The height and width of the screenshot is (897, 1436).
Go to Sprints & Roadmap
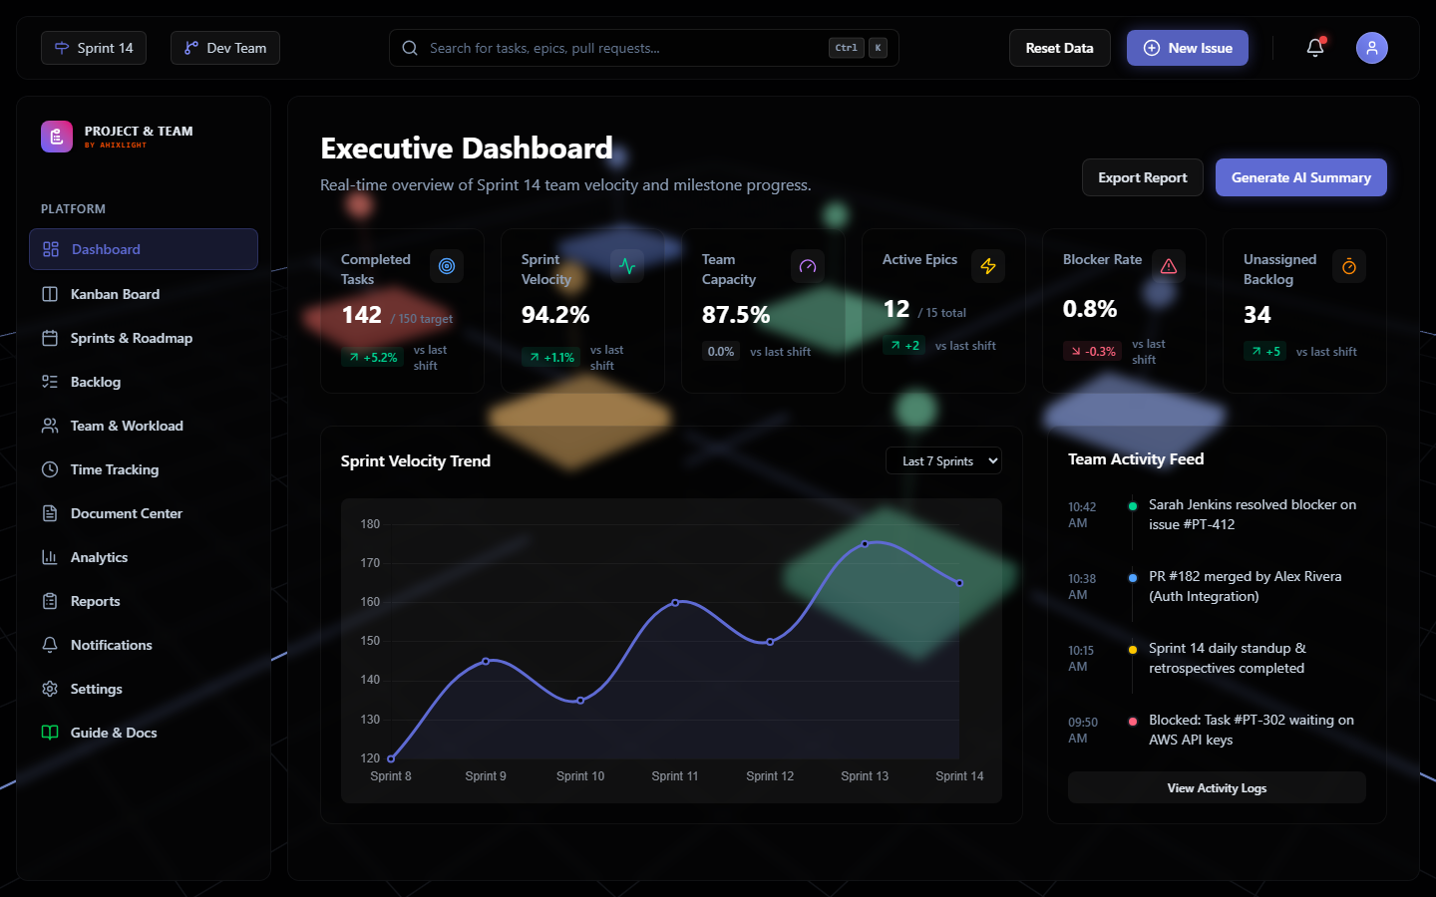[144, 338]
